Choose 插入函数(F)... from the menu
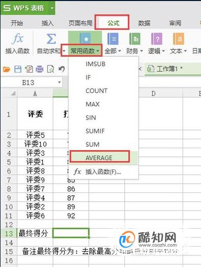 pyautogui.click(x=103, y=172)
